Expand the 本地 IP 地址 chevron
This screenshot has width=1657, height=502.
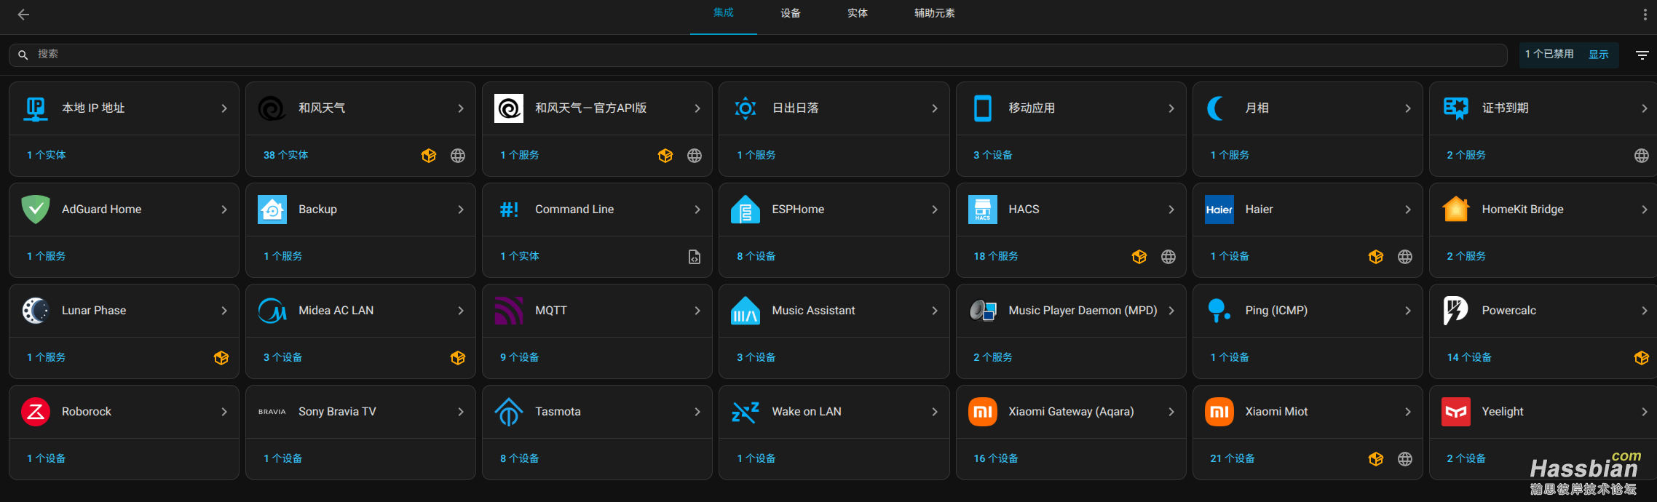[x=224, y=108]
